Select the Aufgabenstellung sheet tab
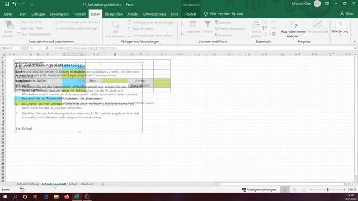This screenshot has width=358, height=201. pyautogui.click(x=27, y=184)
